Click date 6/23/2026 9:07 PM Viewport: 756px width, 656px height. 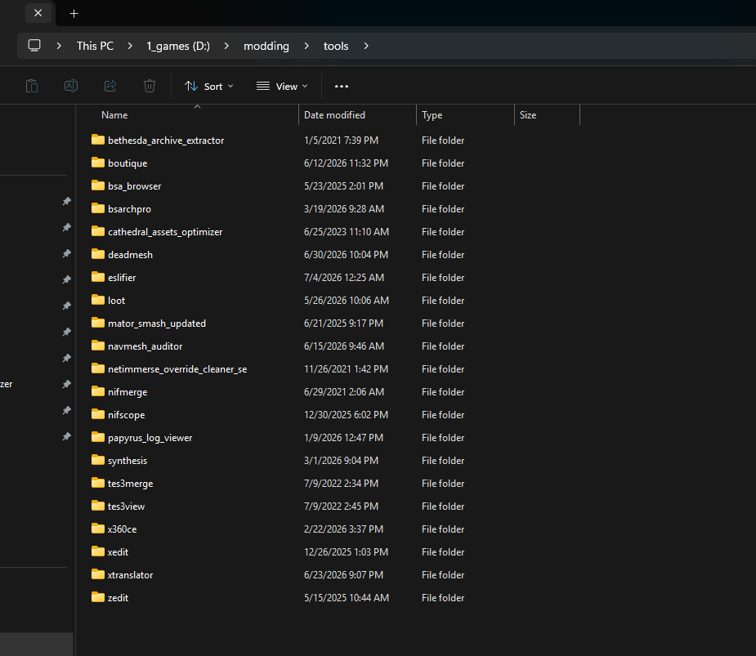point(343,575)
